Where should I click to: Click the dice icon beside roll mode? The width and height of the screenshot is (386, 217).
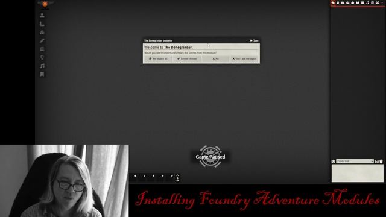click(x=333, y=162)
